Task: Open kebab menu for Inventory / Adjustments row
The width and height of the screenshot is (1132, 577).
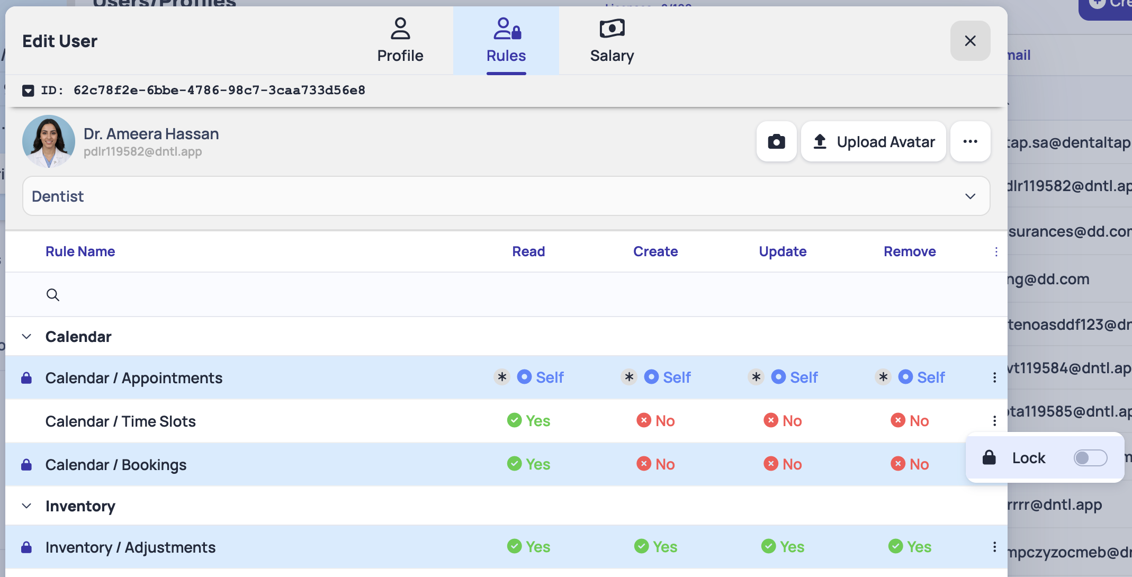Action: coord(994,547)
